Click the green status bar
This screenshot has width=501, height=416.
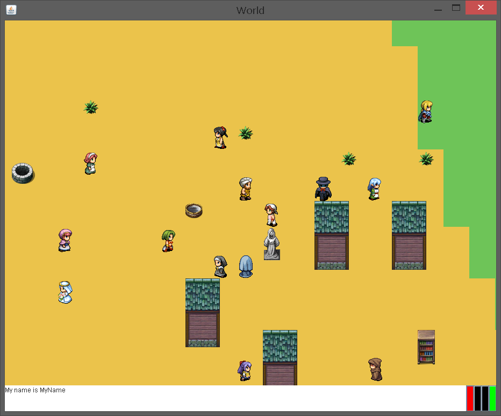[x=493, y=398]
